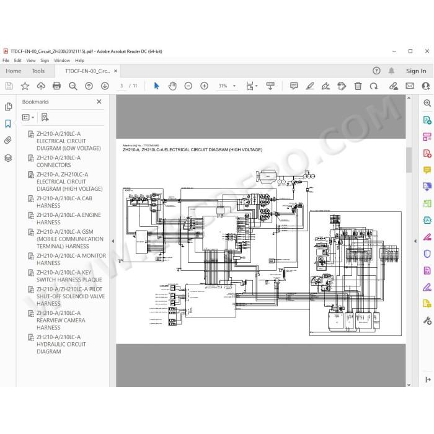Click the Save file icon

coord(9,86)
